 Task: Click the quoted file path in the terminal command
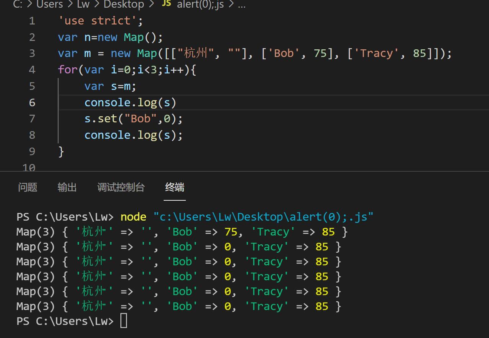[263, 217]
